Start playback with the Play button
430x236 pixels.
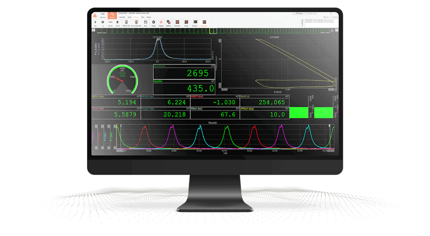click(x=96, y=23)
